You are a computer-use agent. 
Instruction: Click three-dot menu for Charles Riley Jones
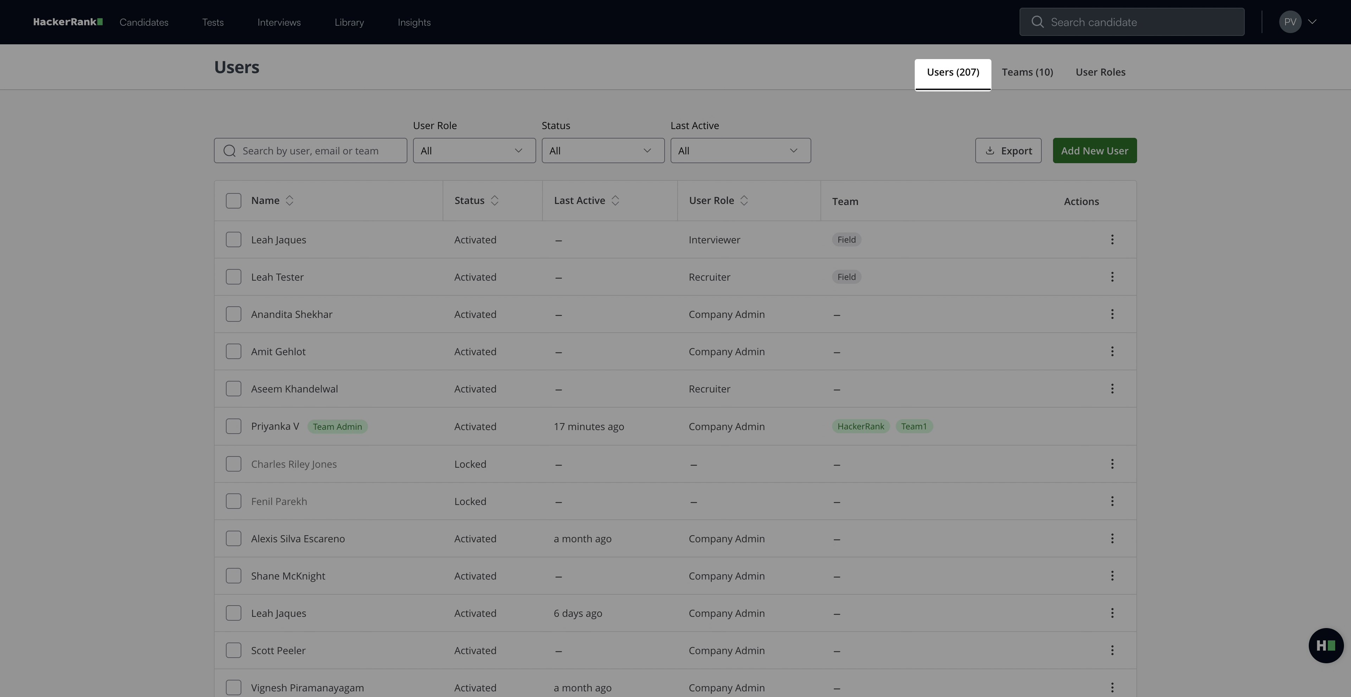click(x=1112, y=464)
